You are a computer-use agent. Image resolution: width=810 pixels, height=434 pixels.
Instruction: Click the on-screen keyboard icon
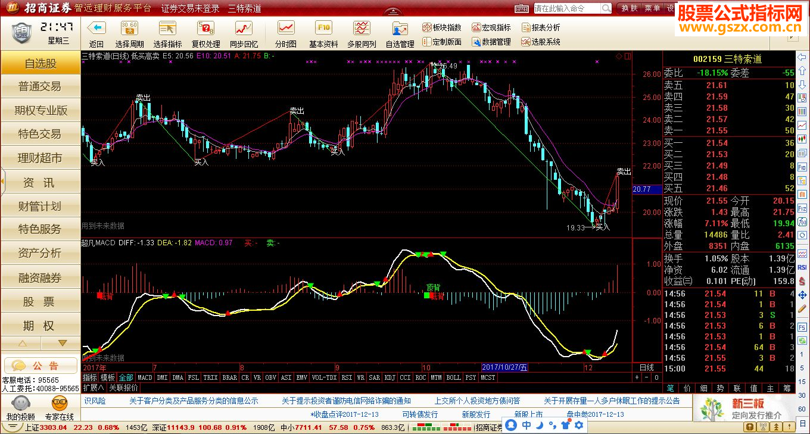[522, 8]
